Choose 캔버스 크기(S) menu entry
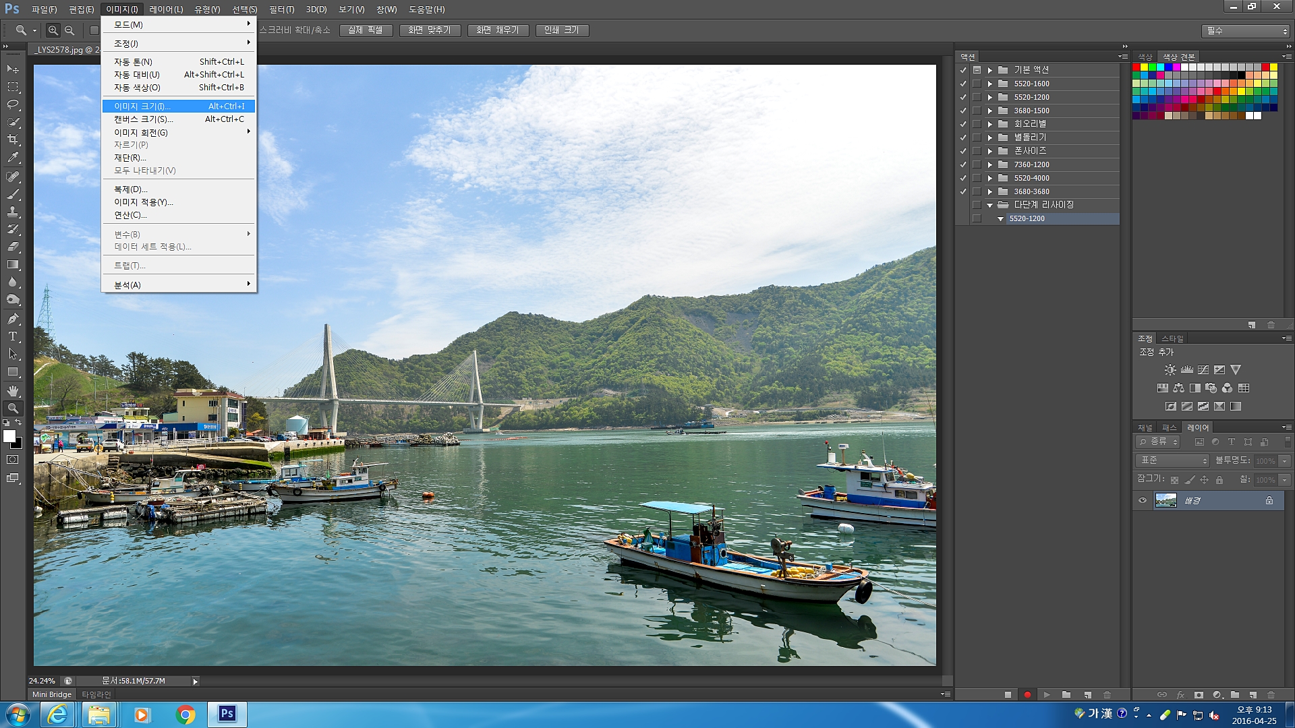 (143, 119)
